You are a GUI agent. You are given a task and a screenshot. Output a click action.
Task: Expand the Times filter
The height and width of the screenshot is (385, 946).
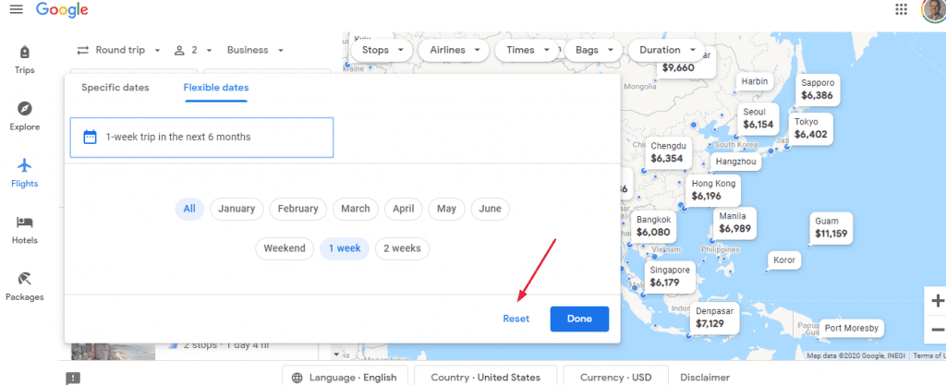[526, 50]
